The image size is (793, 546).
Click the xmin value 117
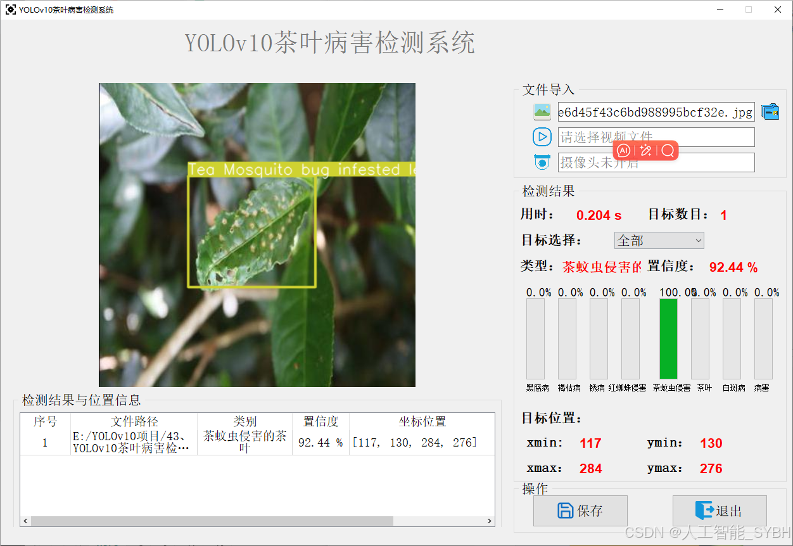[x=590, y=443]
